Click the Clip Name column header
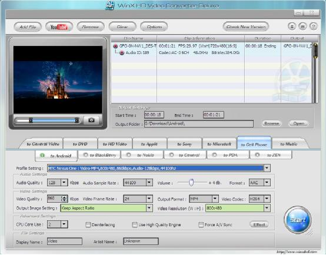Screen dimensions: 326x255 (x=134, y=38)
